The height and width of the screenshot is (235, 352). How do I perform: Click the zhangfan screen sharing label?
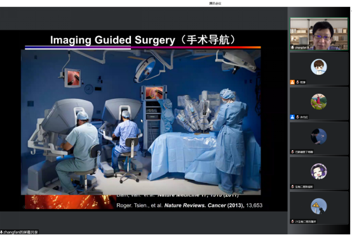click(19, 232)
